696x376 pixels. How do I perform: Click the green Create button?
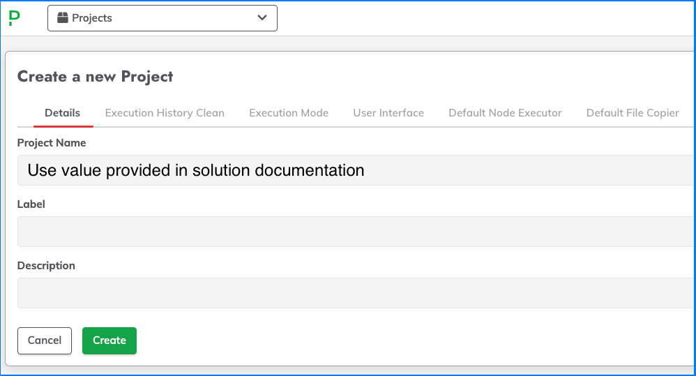pyautogui.click(x=109, y=340)
